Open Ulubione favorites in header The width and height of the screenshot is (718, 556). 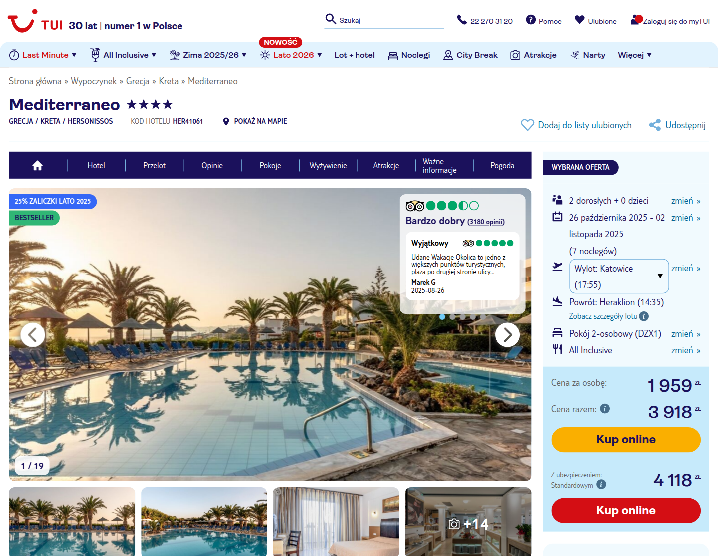(x=595, y=21)
